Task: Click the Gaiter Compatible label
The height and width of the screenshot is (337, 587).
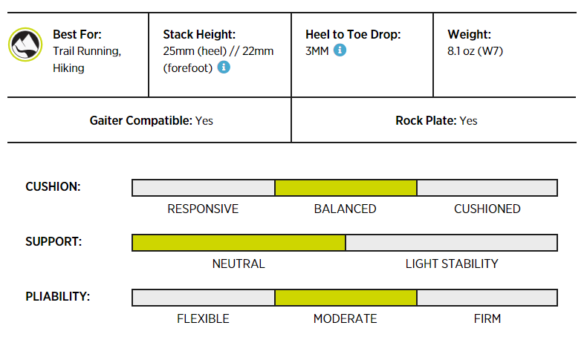Action: (140, 120)
